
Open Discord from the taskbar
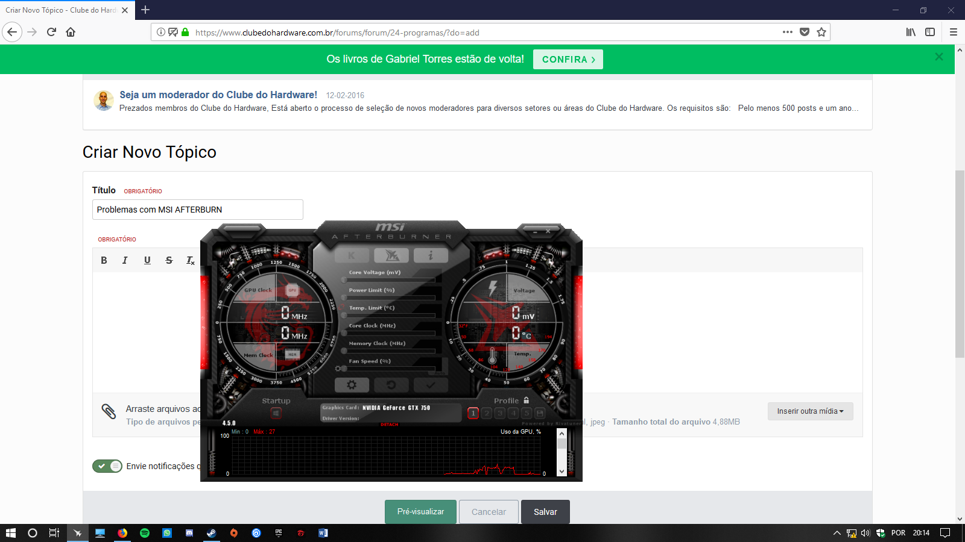[189, 533]
